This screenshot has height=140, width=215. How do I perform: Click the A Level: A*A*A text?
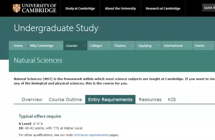click(x=31, y=124)
